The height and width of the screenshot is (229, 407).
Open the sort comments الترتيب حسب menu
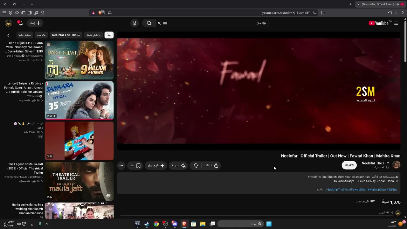coord(365,202)
